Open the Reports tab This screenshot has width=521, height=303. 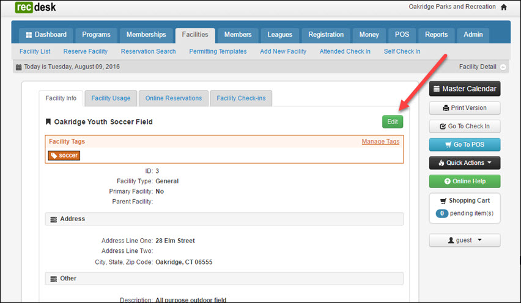436,35
